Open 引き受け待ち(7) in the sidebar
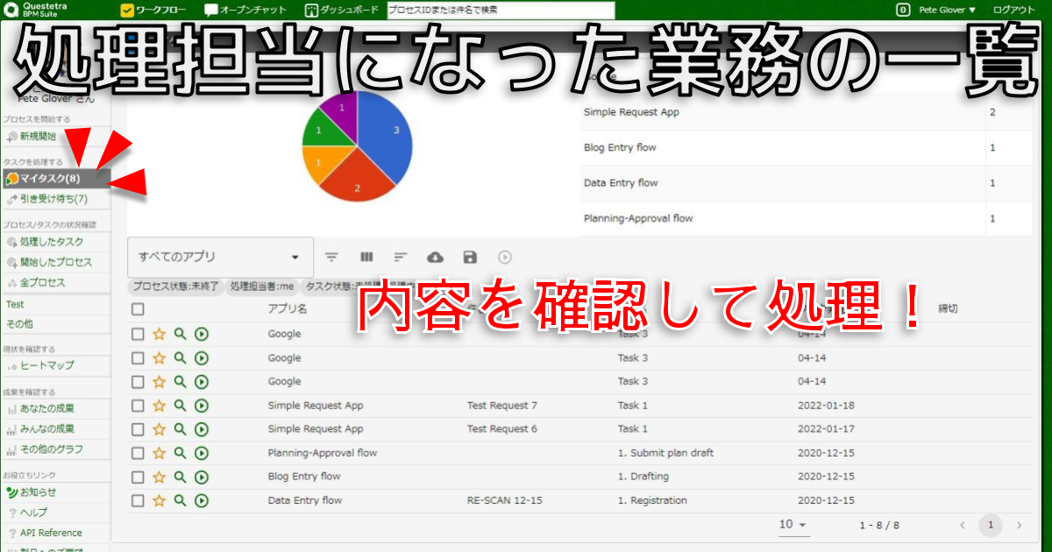The height and width of the screenshot is (552, 1052). tap(53, 199)
